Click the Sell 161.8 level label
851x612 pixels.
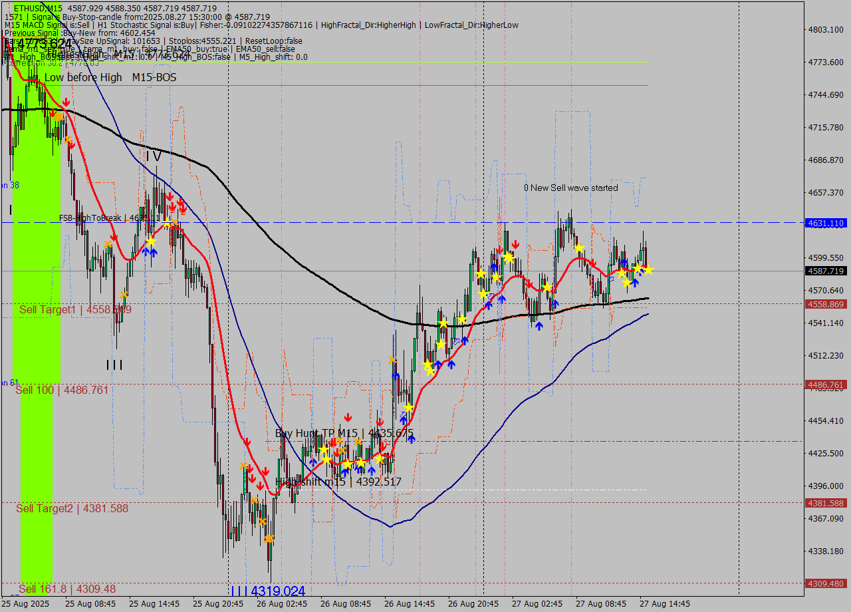(x=67, y=589)
